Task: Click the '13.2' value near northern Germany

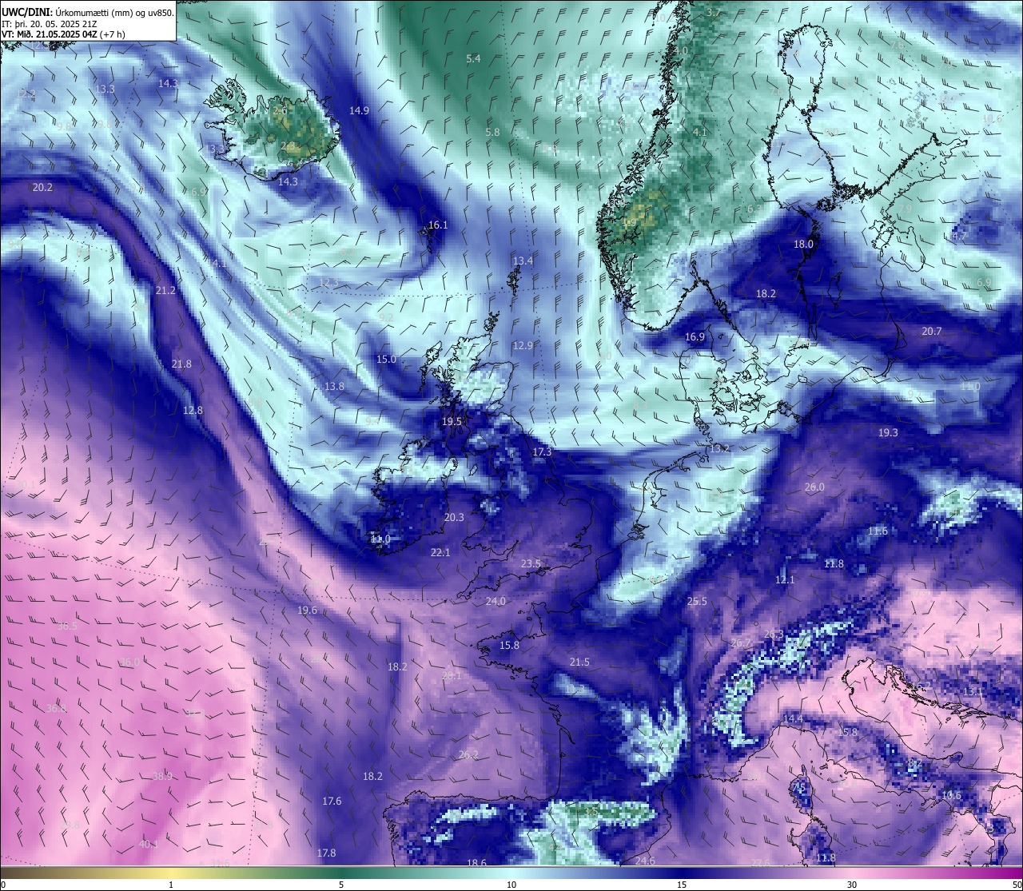Action: [x=720, y=449]
